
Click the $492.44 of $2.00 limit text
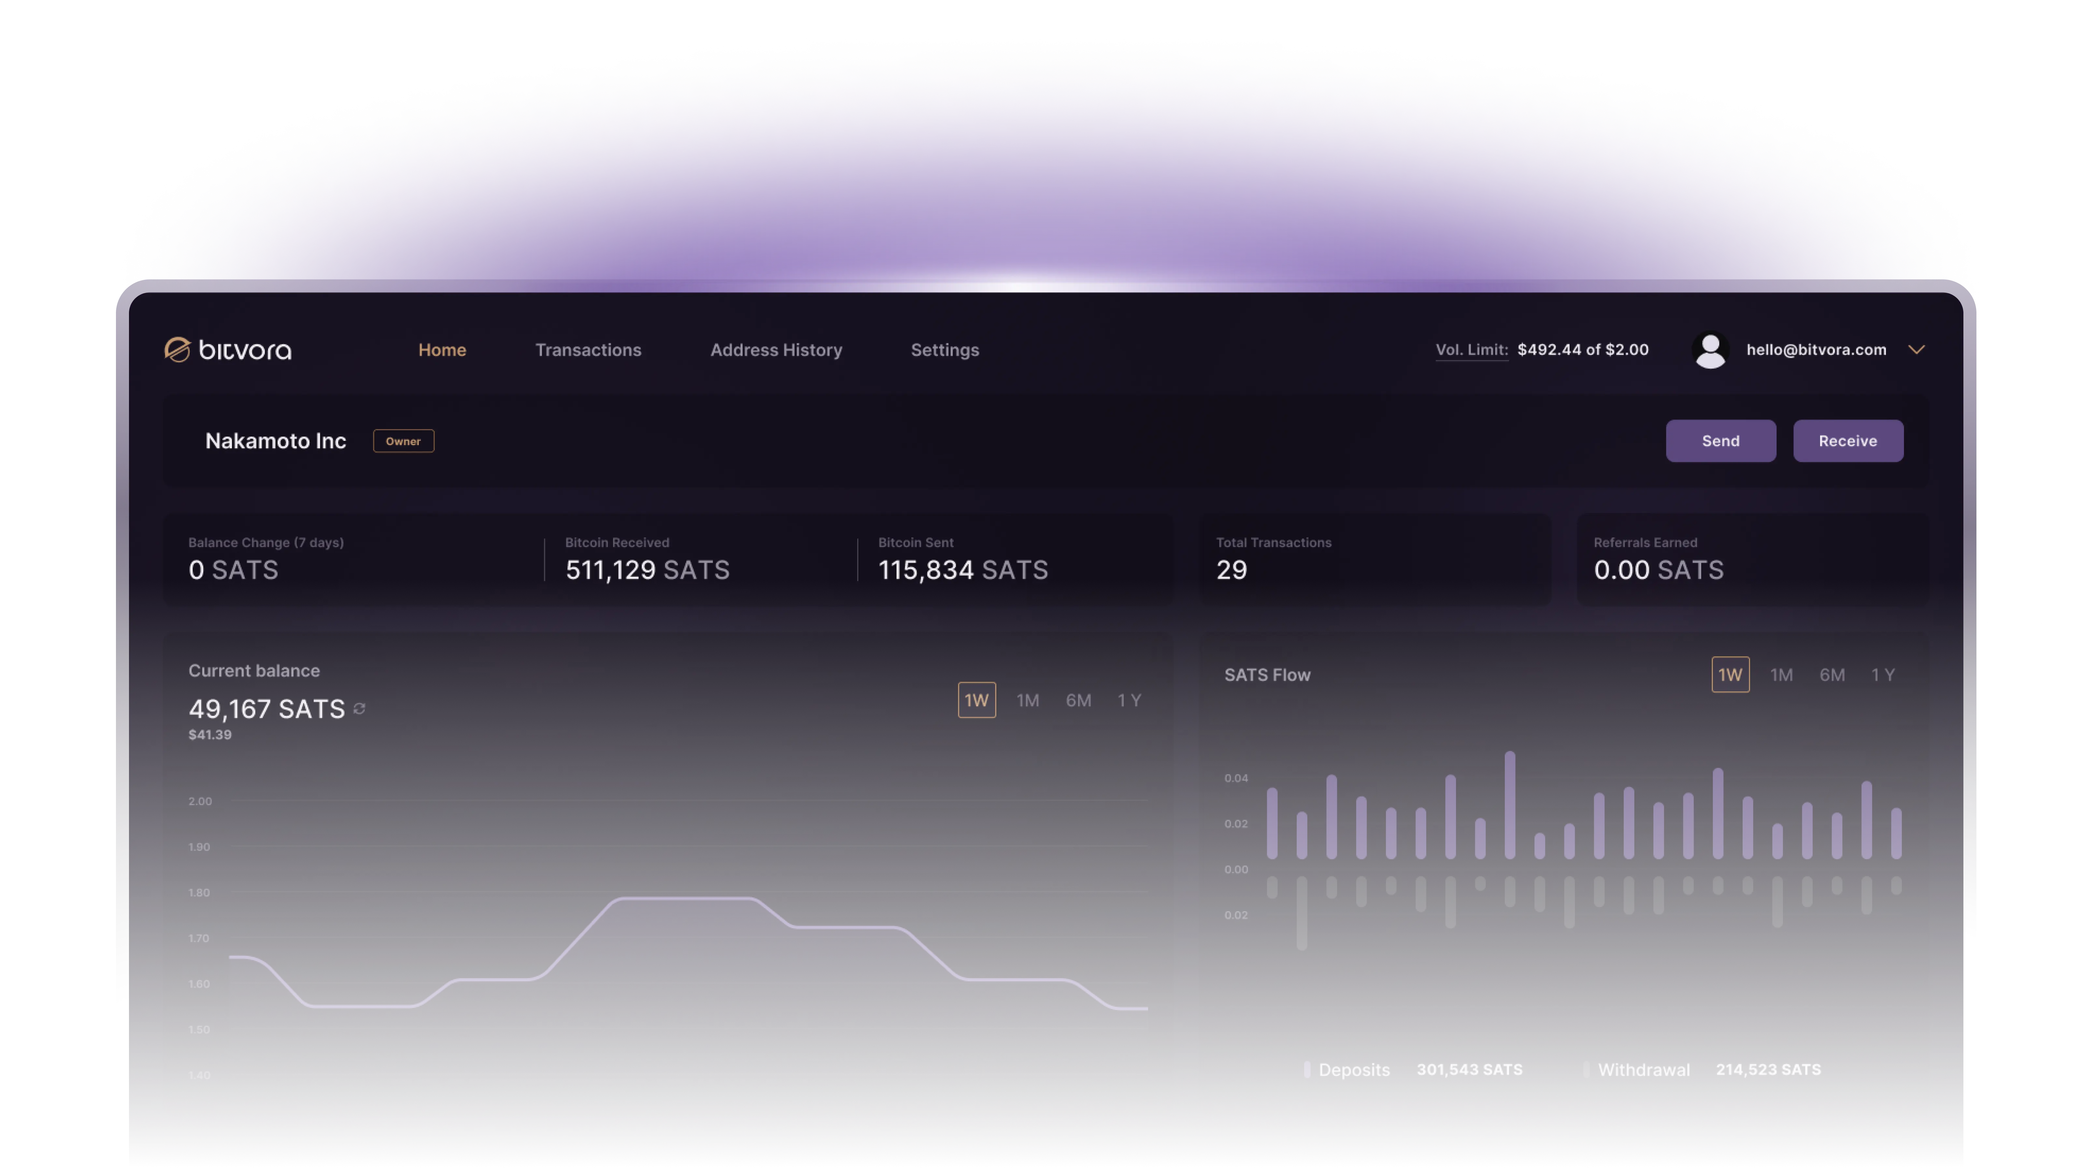pyautogui.click(x=1583, y=350)
